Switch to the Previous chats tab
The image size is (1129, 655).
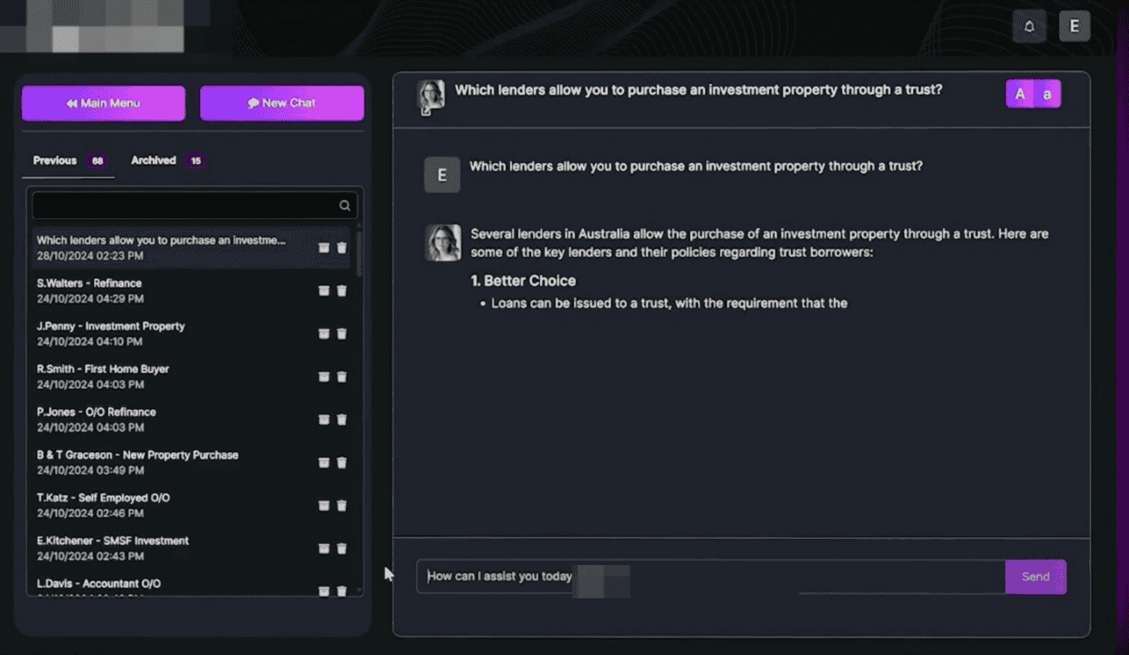pyautogui.click(x=55, y=161)
